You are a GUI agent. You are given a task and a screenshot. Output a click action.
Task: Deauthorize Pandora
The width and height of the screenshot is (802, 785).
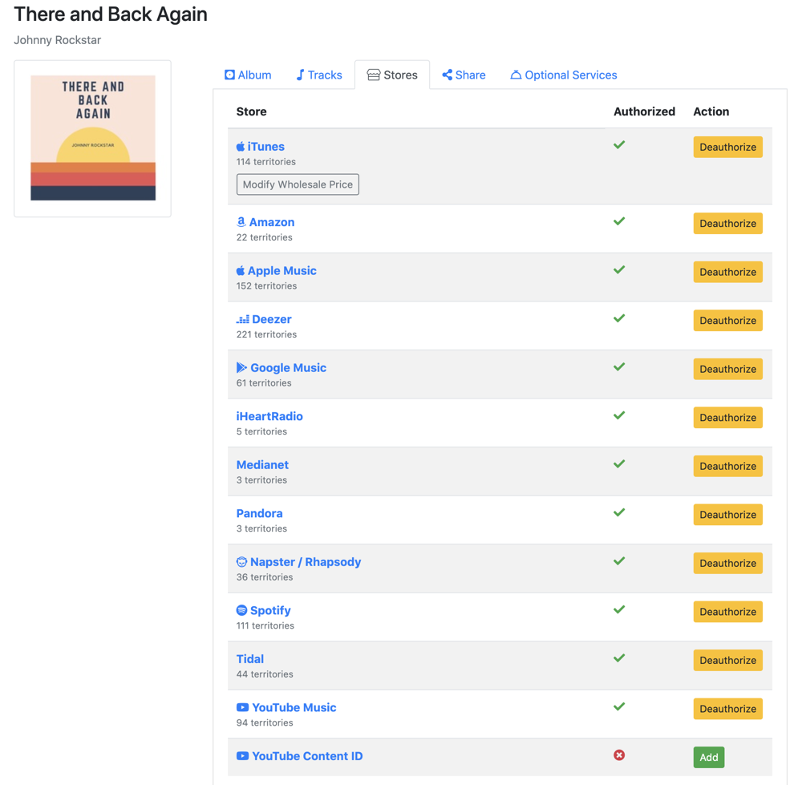pyautogui.click(x=728, y=515)
